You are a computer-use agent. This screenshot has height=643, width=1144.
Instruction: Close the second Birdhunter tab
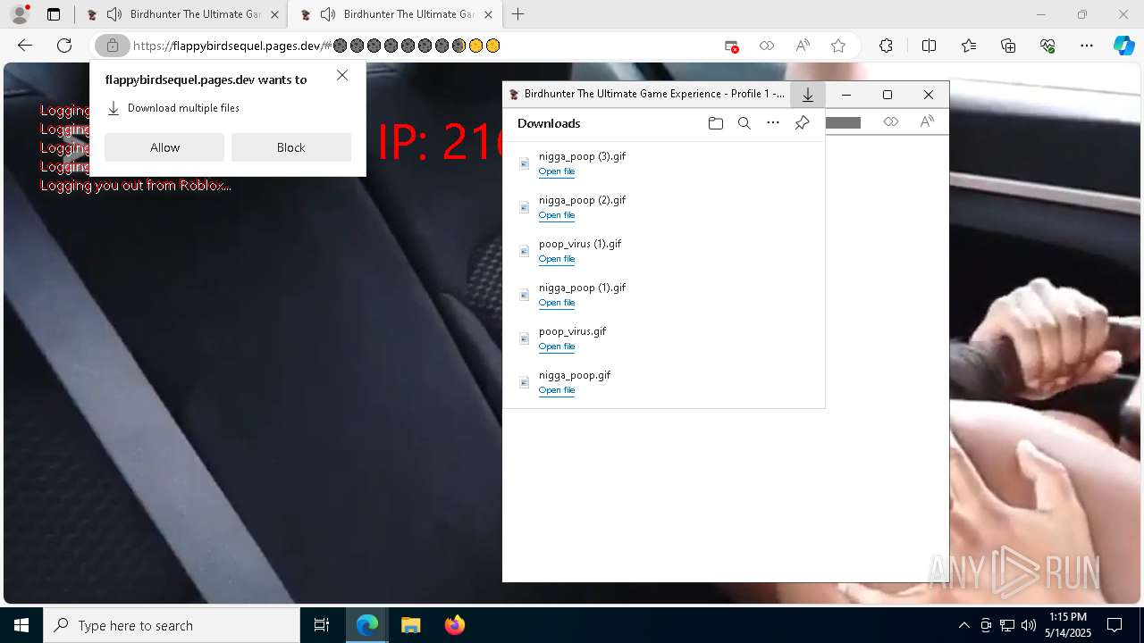point(489,14)
